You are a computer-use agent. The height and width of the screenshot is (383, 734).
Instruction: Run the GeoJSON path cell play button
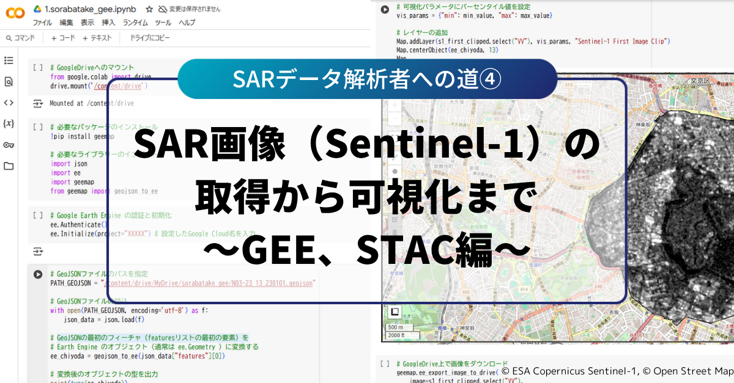38,275
